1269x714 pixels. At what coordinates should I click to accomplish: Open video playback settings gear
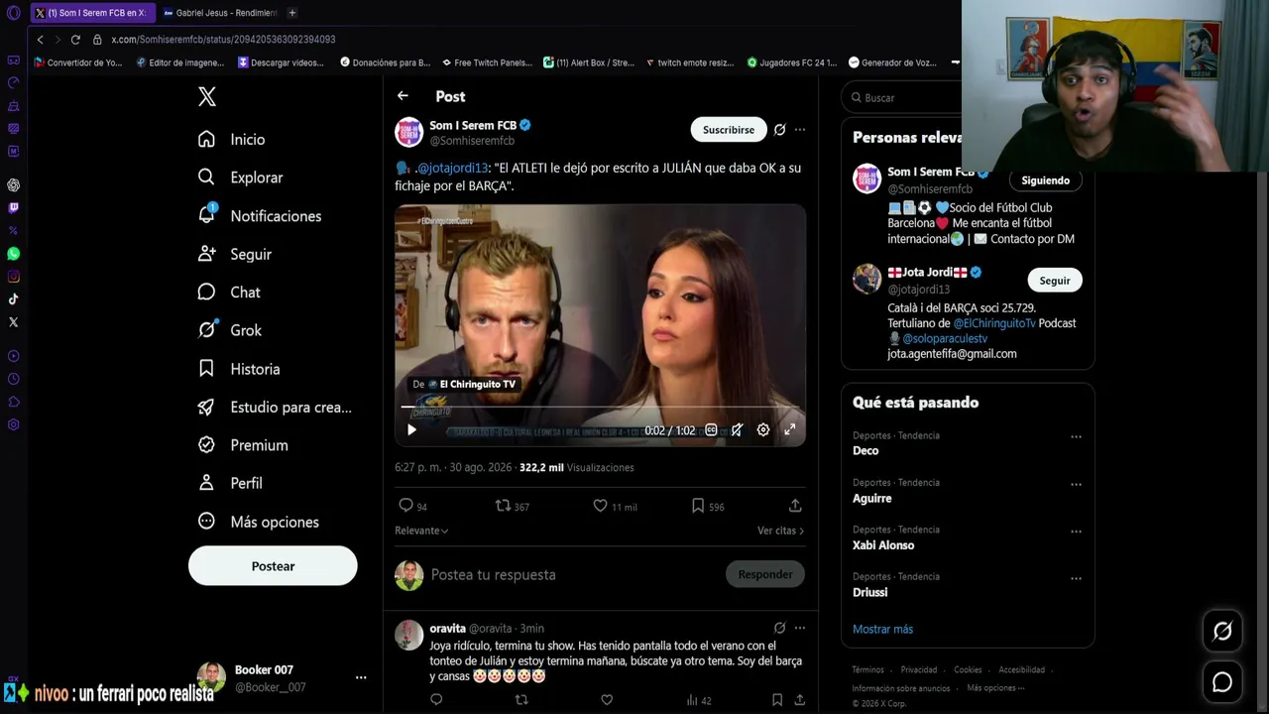tap(763, 430)
